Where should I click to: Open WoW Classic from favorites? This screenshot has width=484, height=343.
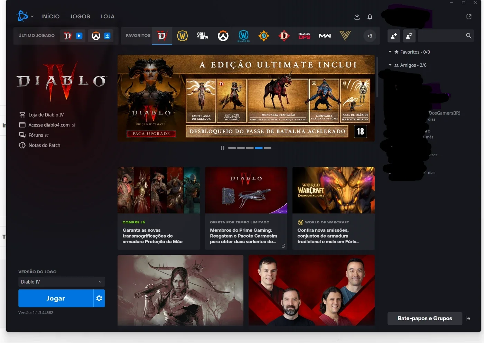(x=243, y=36)
